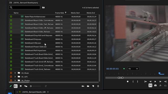Click the trash Clear icon
The width and height of the screenshot is (168, 94).
(98, 86)
